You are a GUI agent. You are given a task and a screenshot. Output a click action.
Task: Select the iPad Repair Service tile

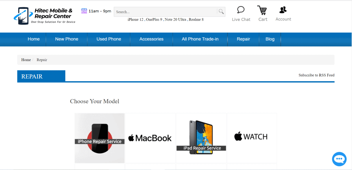pyautogui.click(x=201, y=138)
